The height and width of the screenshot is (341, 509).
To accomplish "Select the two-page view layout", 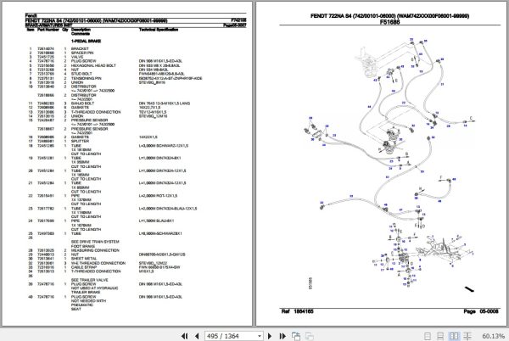I will pyautogui.click(x=454, y=336).
